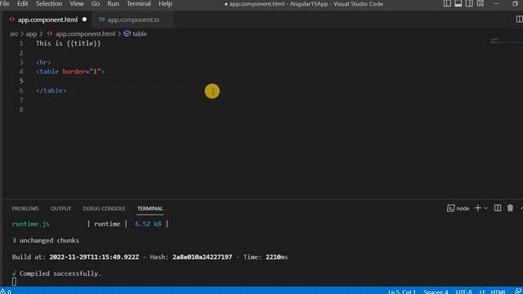
Task: Open the Selection menu
Action: pyautogui.click(x=49, y=3)
